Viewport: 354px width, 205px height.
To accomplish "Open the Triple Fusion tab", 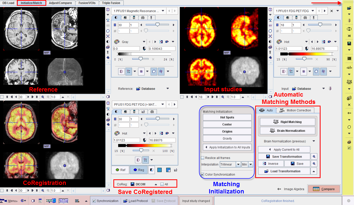I will 111,3.
